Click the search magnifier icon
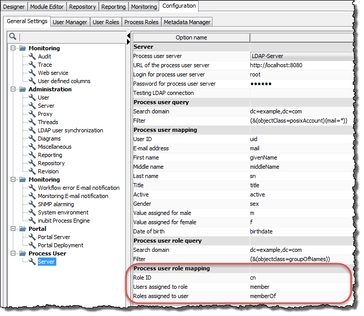 [x=12, y=36]
